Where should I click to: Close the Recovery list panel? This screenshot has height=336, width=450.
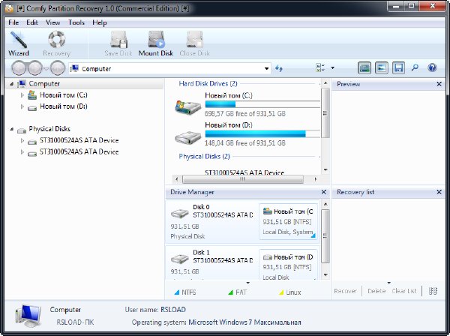[439, 192]
